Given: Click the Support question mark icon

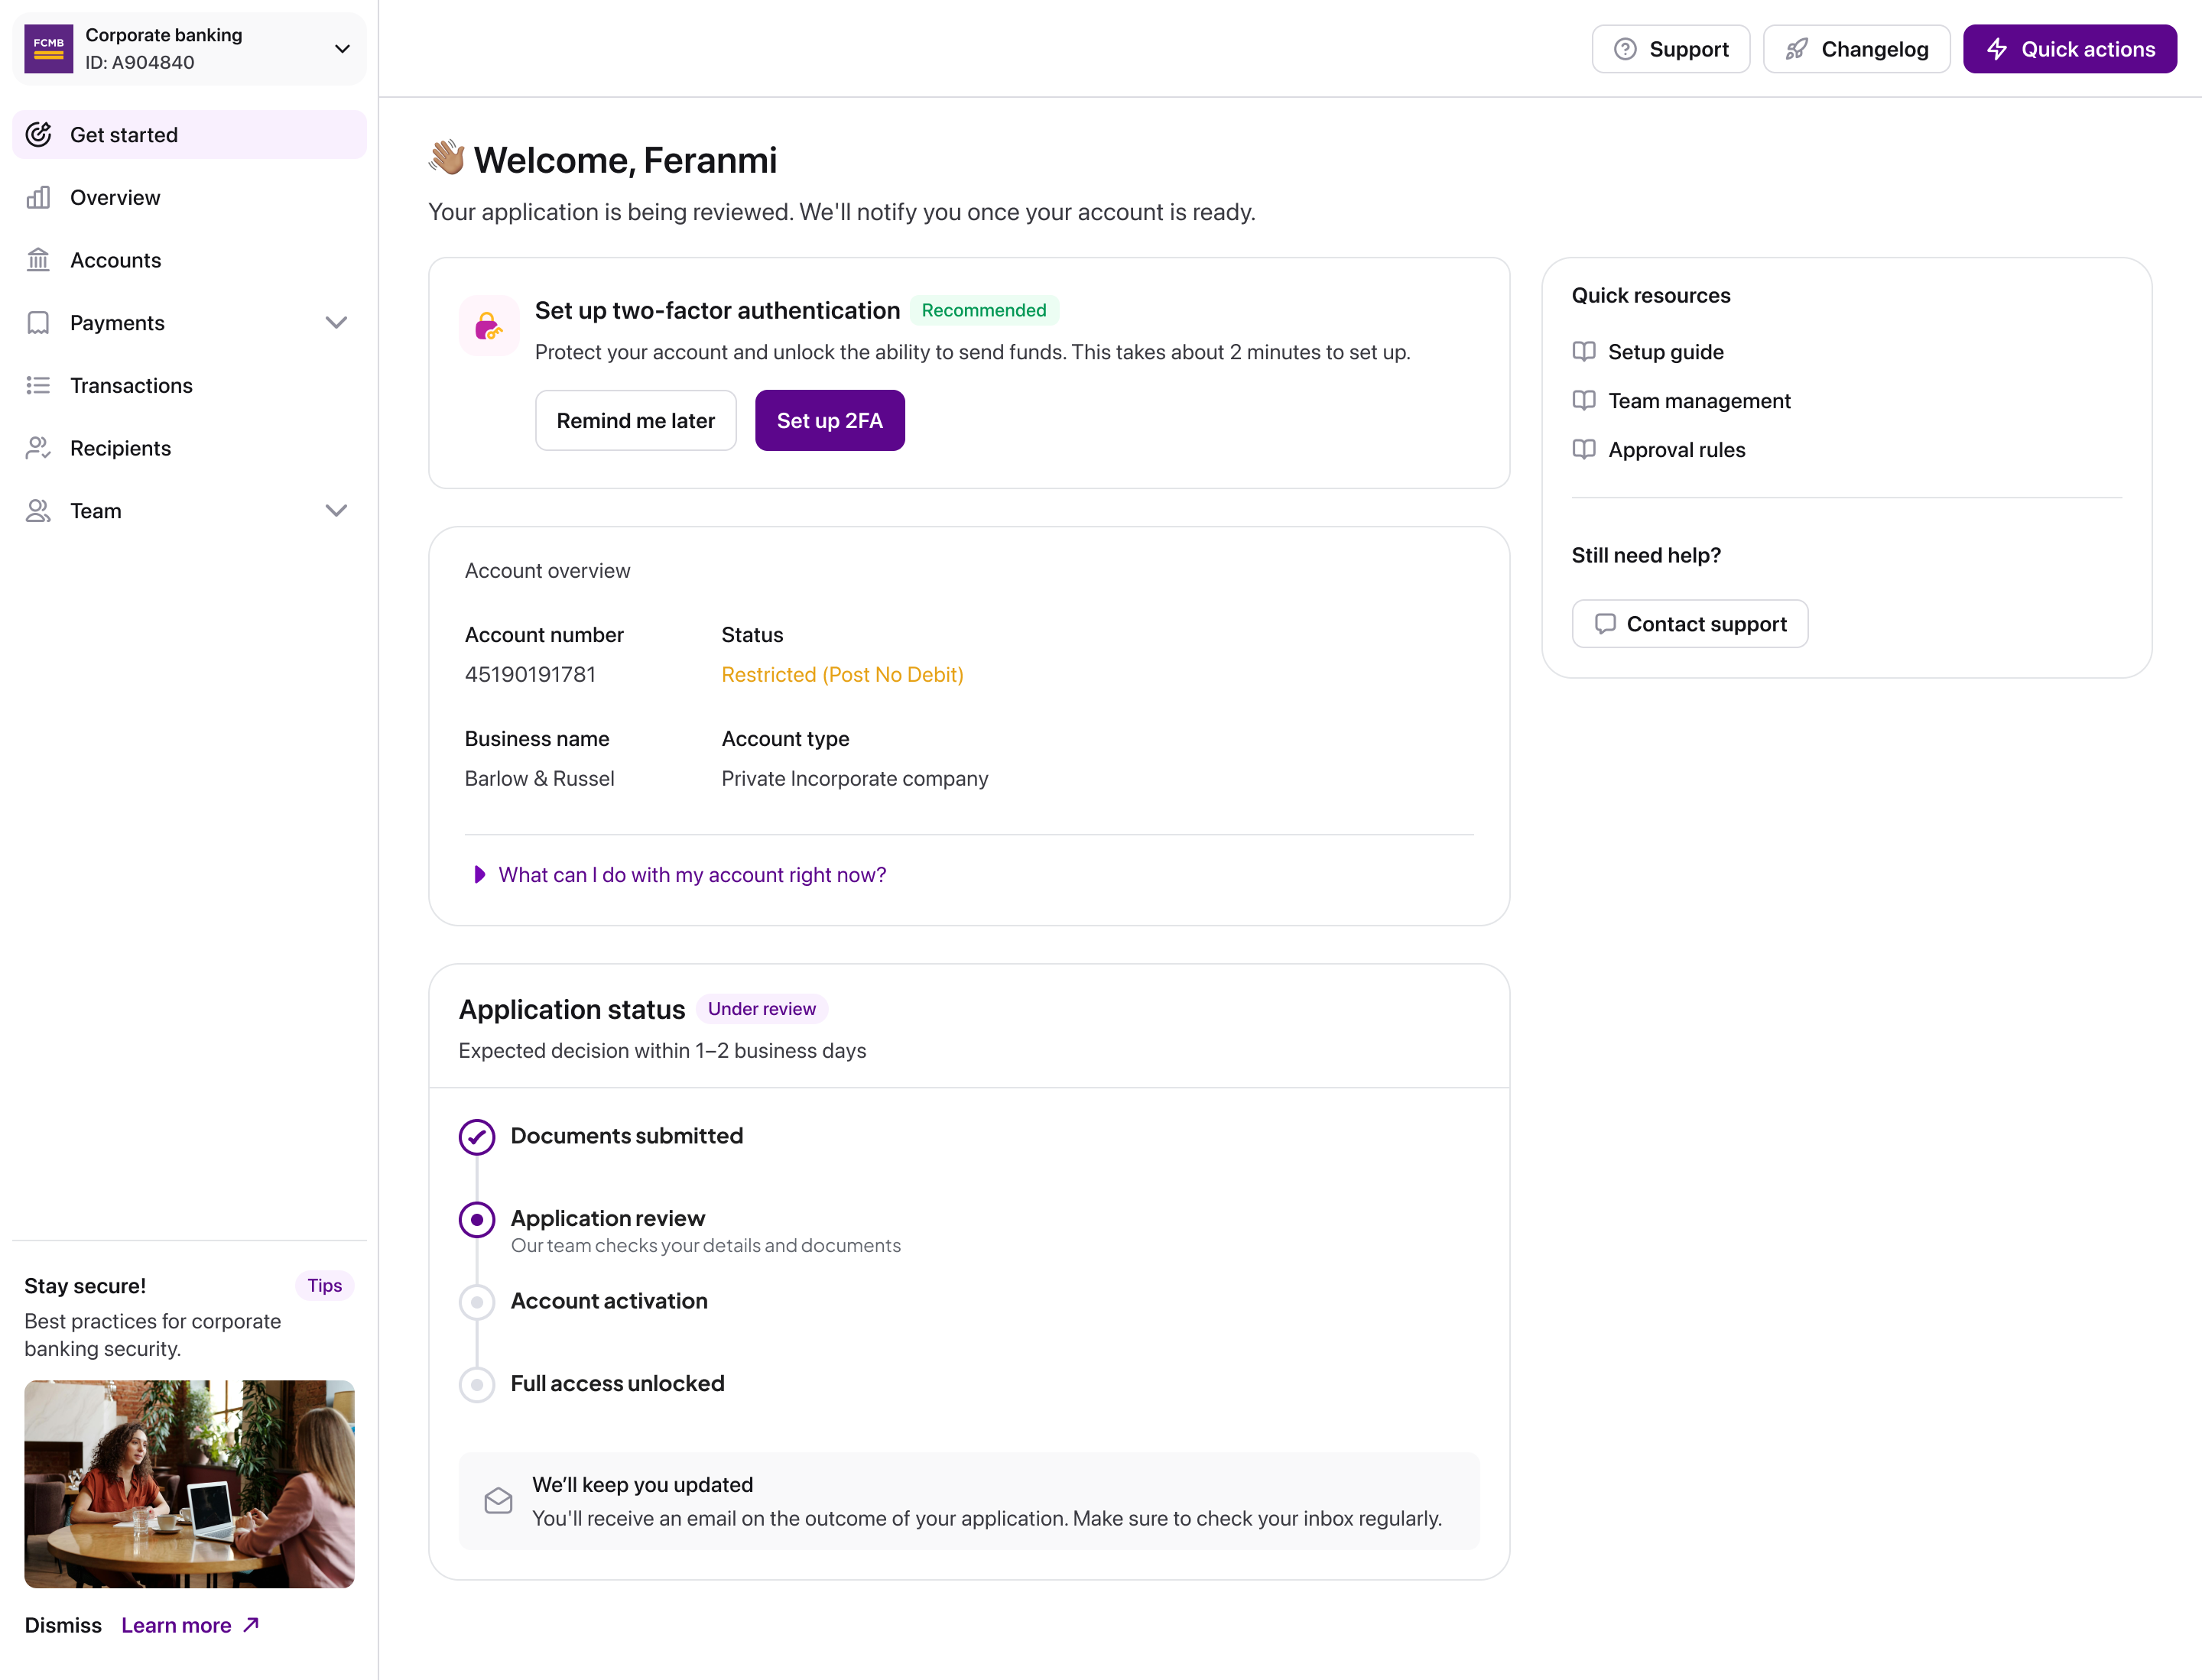Looking at the screenshot, I should tap(1625, 49).
